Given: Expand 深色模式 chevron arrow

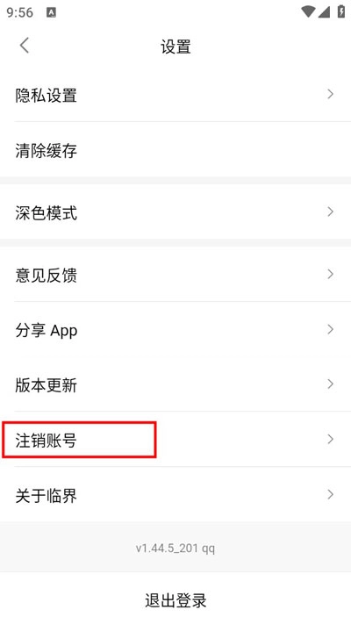Looking at the screenshot, I should pos(330,212).
